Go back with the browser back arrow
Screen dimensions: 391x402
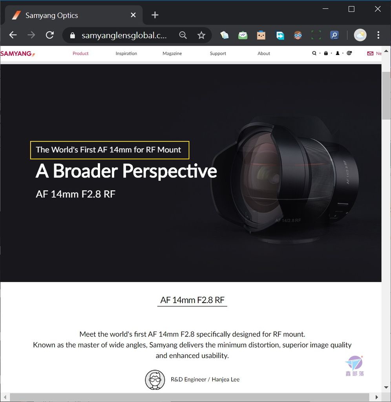pos(13,35)
